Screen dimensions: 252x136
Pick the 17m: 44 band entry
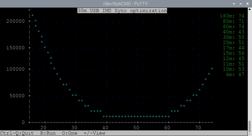[233, 48]
